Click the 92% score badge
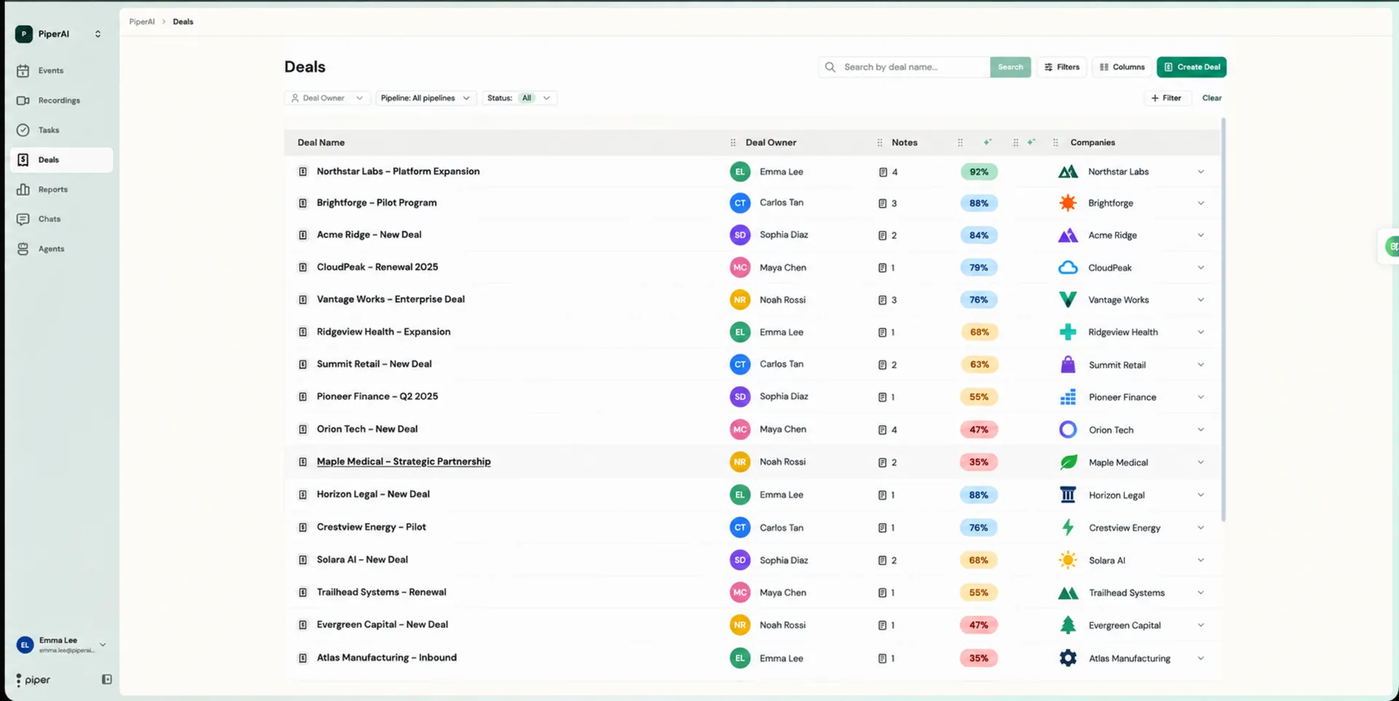The height and width of the screenshot is (701, 1399). pyautogui.click(x=979, y=172)
